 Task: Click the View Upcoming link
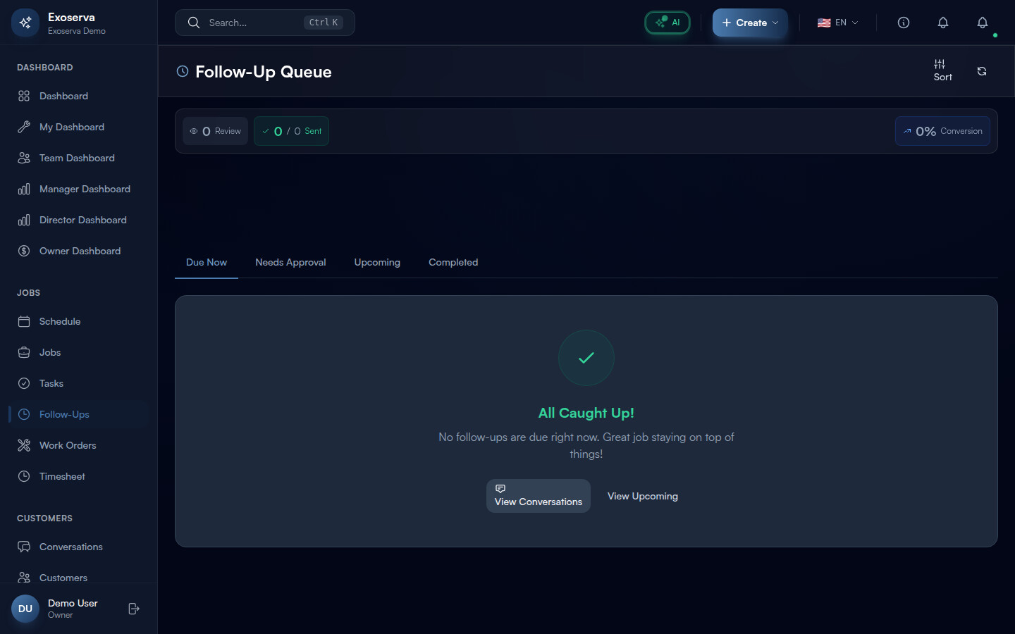pos(643,496)
